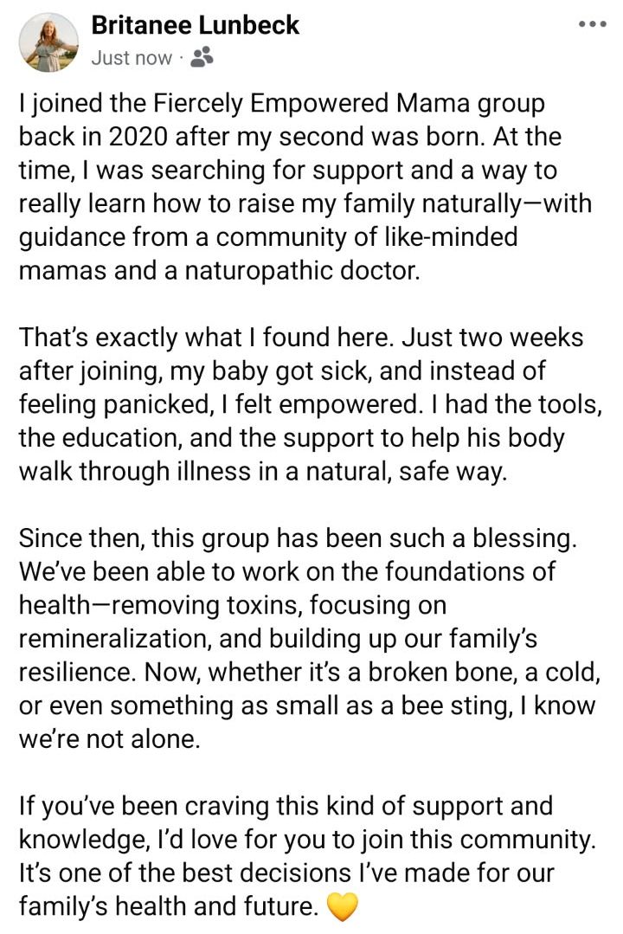Screen dimensions: 623x934
Task: Click the 'we're not alone' text line
Action: [x=110, y=739]
